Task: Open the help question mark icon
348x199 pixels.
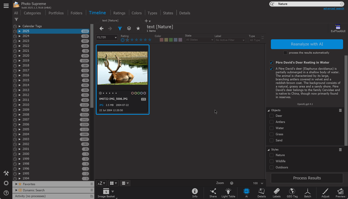Action: (6, 193)
